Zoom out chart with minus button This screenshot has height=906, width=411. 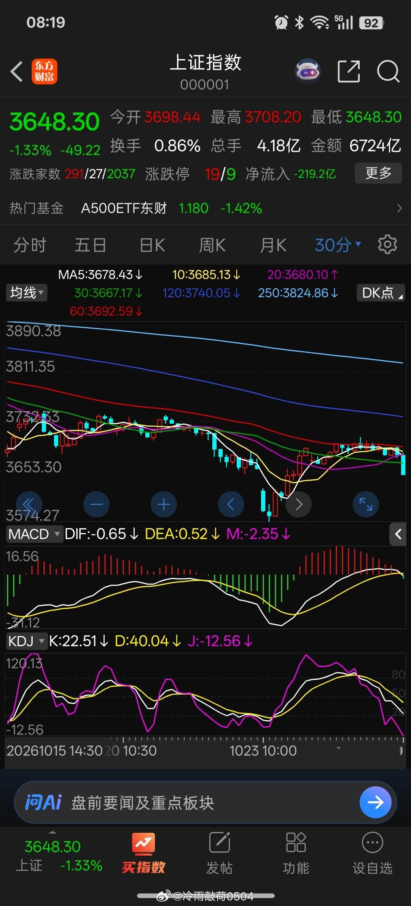(x=96, y=504)
